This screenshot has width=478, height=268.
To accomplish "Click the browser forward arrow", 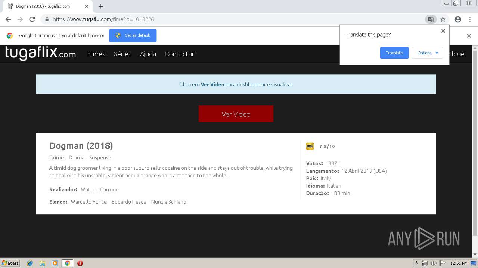I will pos(20,19).
